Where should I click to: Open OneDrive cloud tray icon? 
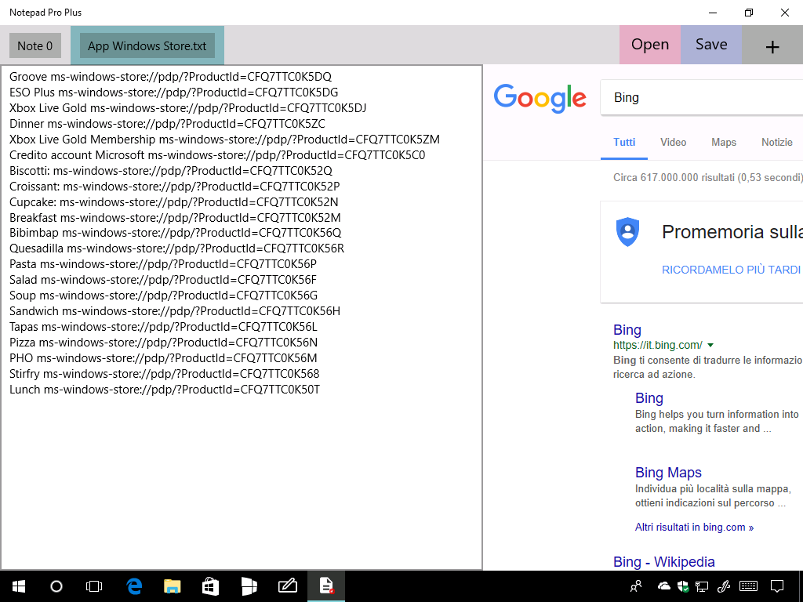point(663,586)
